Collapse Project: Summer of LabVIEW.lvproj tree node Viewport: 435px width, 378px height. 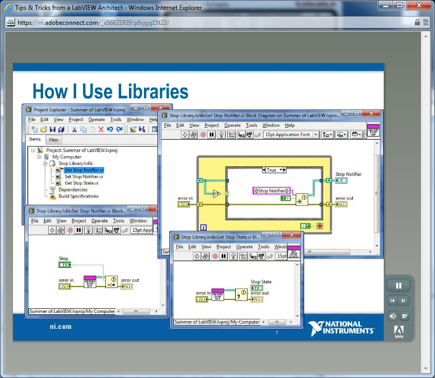point(33,150)
